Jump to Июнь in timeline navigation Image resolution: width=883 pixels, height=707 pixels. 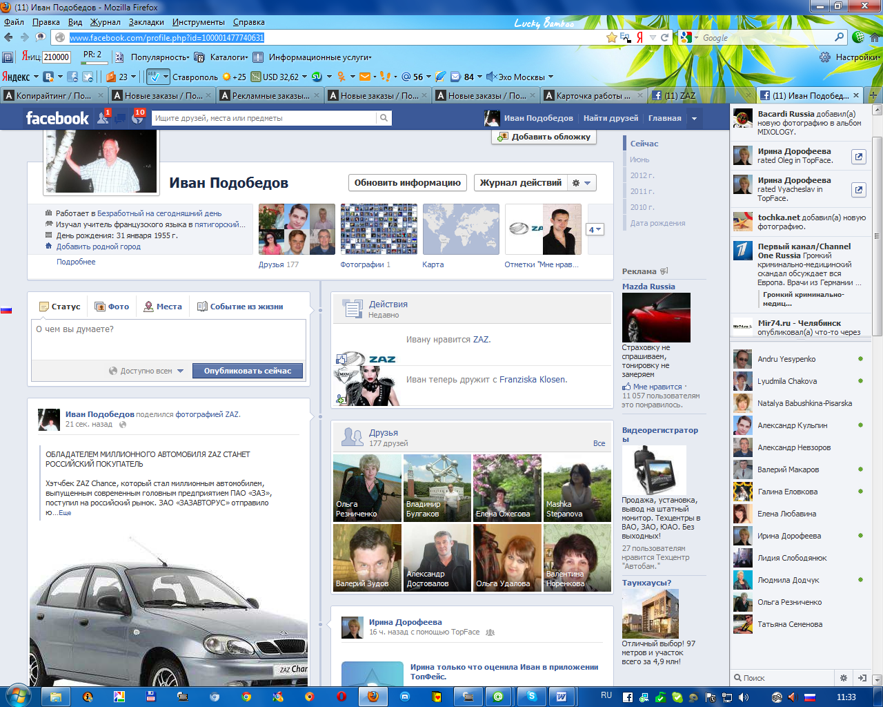639,159
